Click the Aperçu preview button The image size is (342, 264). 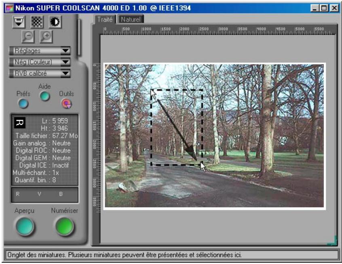click(25, 226)
